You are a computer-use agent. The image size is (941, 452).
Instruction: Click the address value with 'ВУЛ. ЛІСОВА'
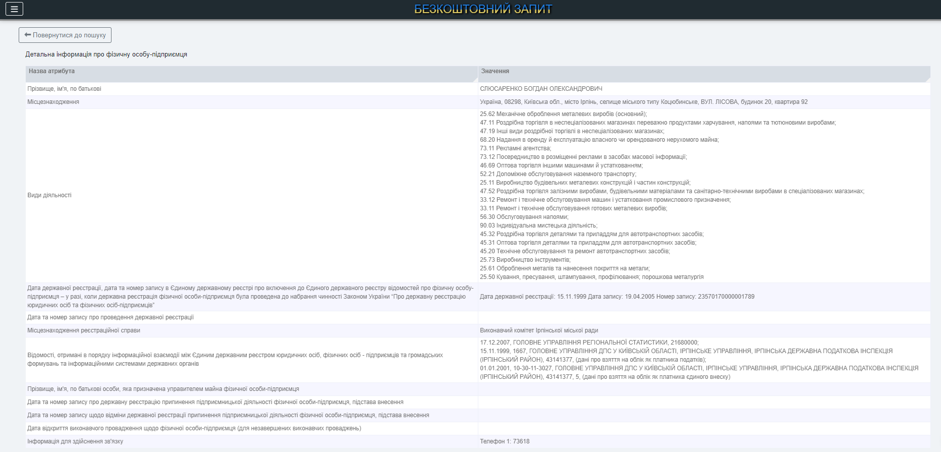tap(643, 102)
